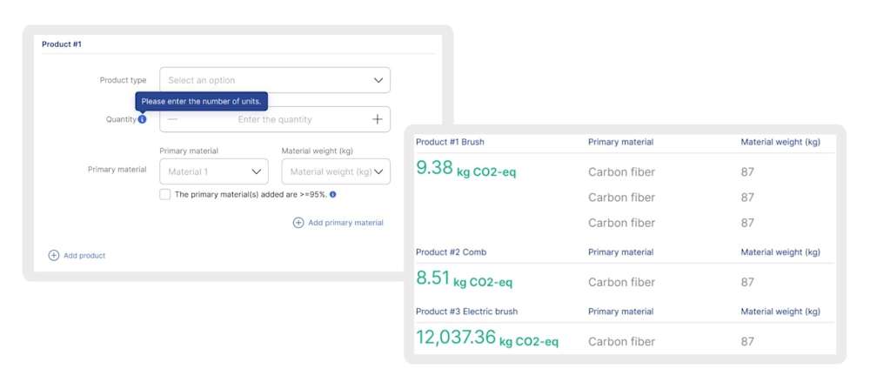This screenshot has width=870, height=389.
Task: Click the 12,037.36 kg CO2-eq value
Action: coord(487,338)
